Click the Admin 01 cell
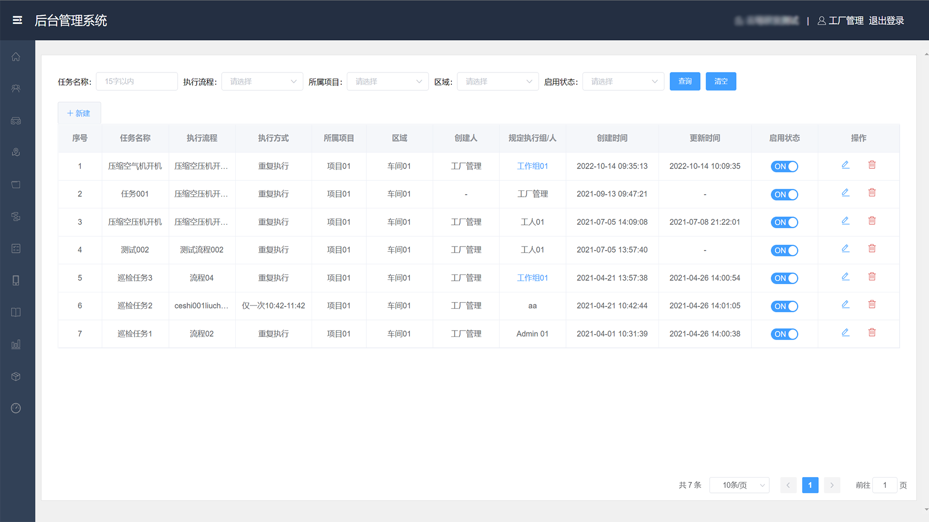929x522 pixels. click(532, 333)
